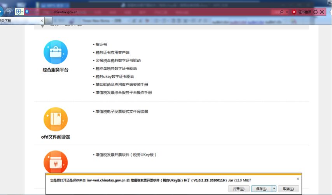Image resolution: width=332 pixels, height=195 pixels.
Task: Click the 打开(O) button in download bar
Action: (x=239, y=189)
